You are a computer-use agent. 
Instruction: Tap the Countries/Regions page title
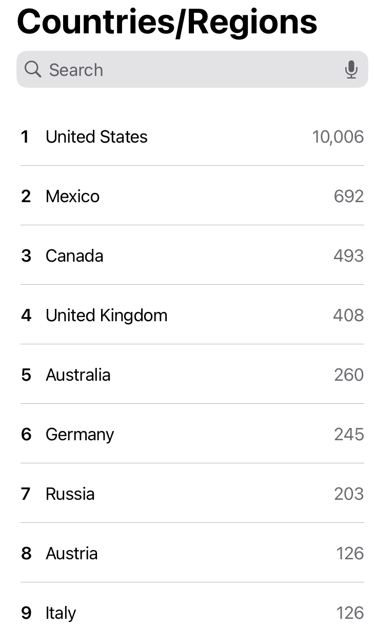tap(167, 22)
